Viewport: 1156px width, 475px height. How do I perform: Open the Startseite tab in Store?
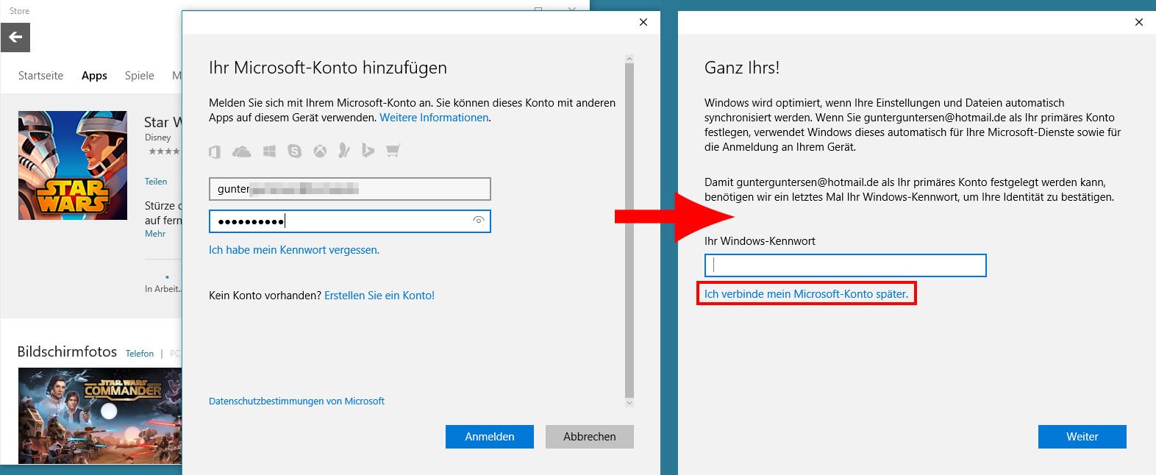[40, 76]
